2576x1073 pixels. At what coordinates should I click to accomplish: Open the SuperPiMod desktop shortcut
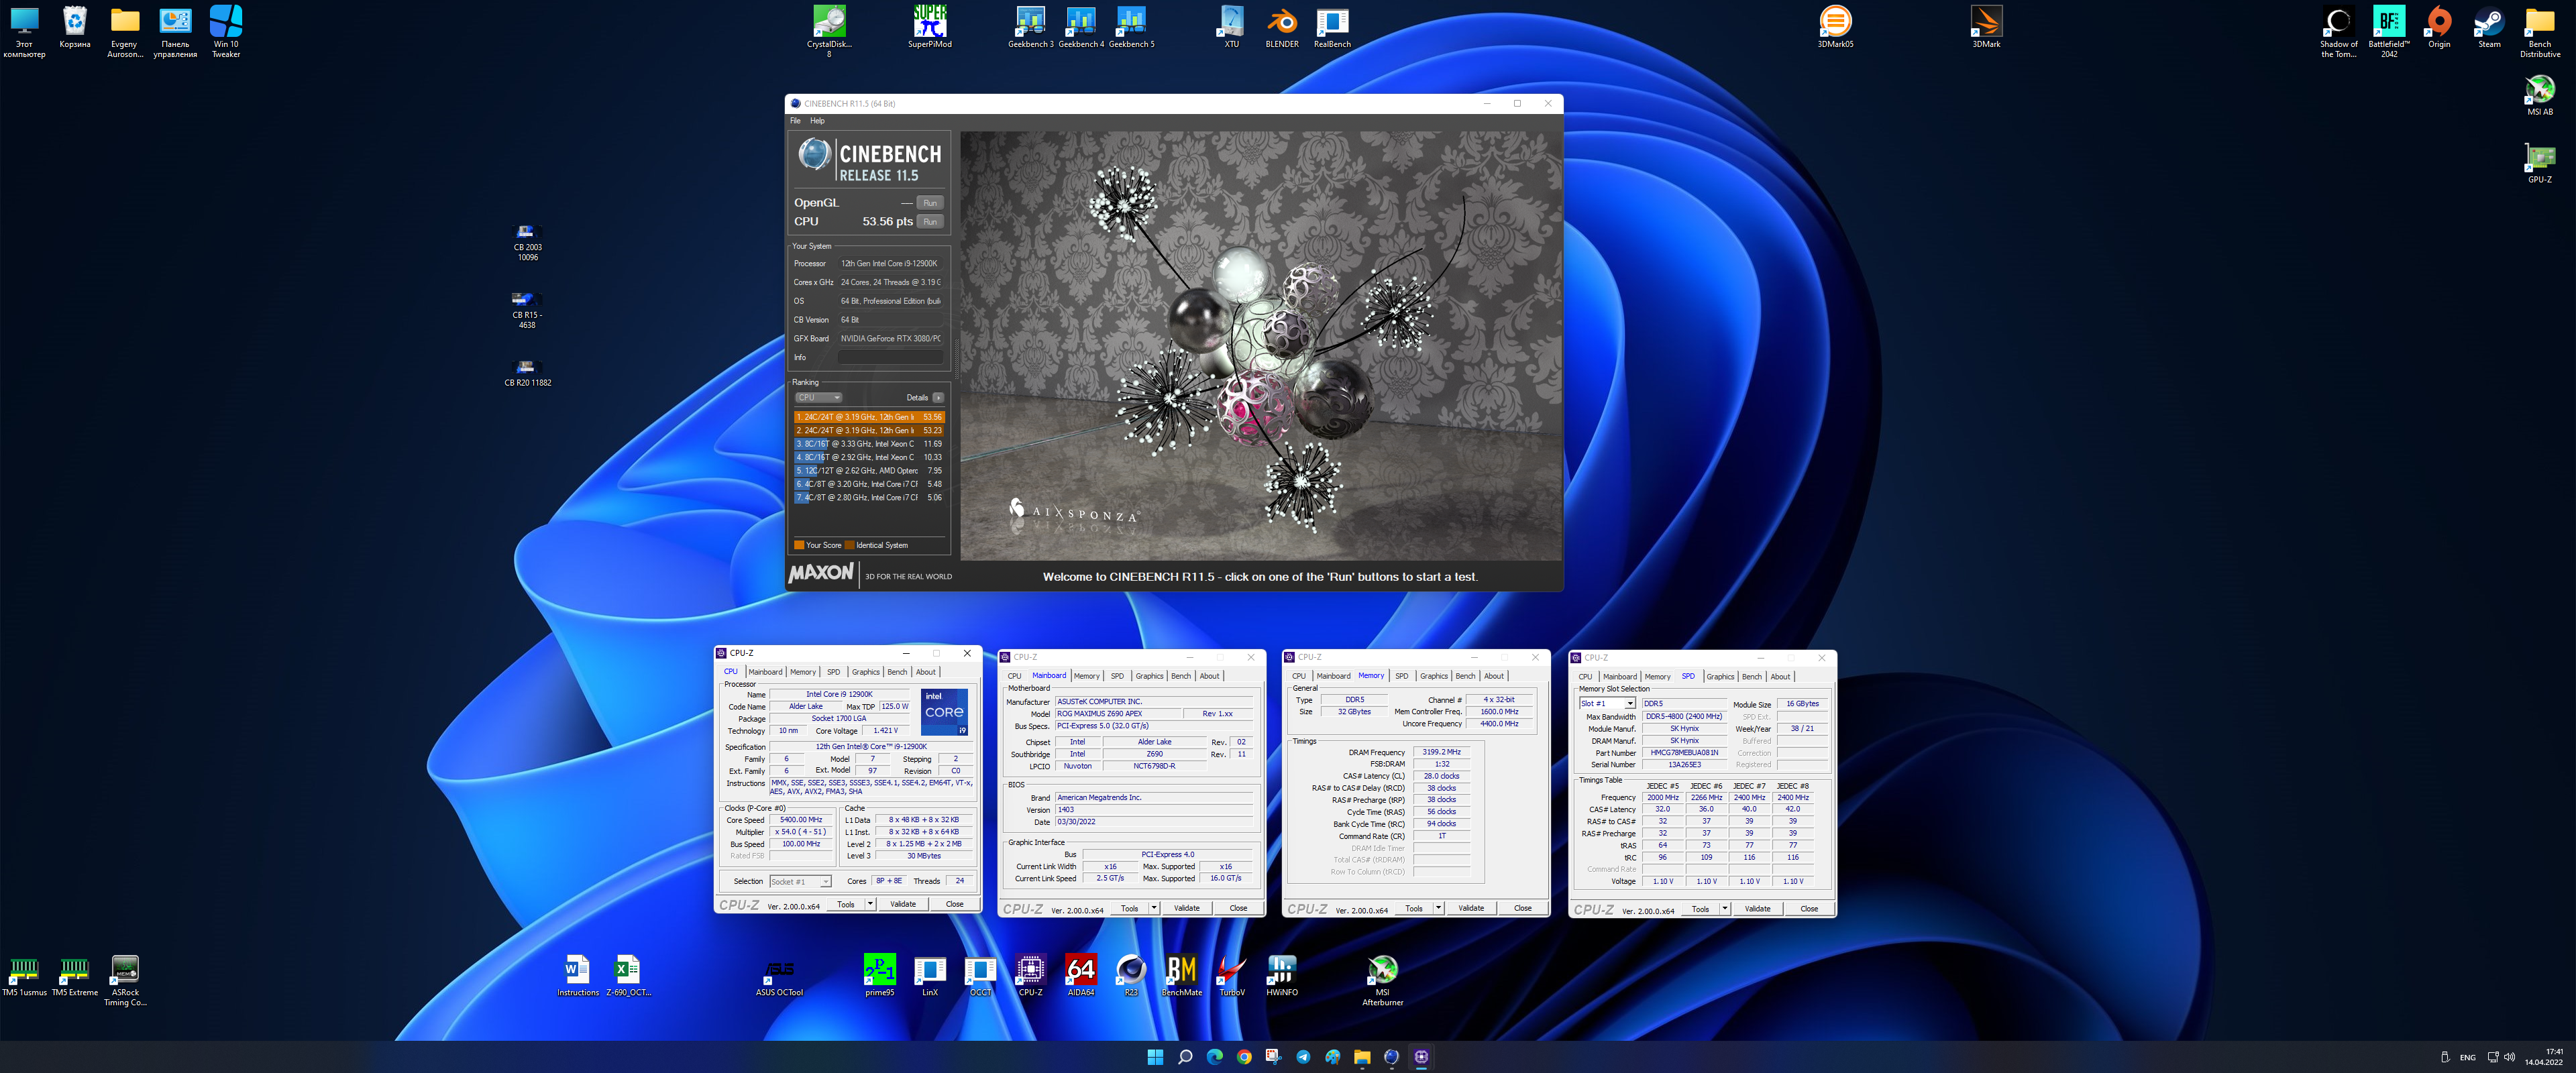click(x=930, y=27)
